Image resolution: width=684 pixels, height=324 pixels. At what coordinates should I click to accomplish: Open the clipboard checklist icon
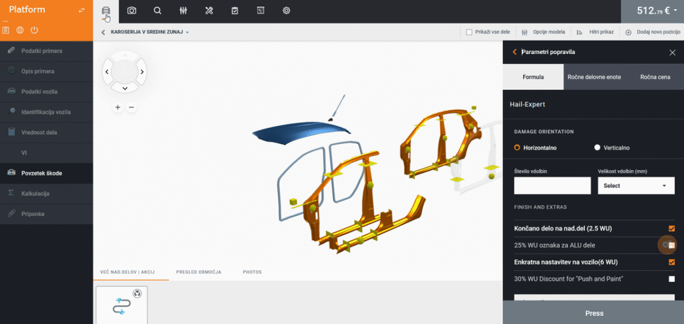234,11
